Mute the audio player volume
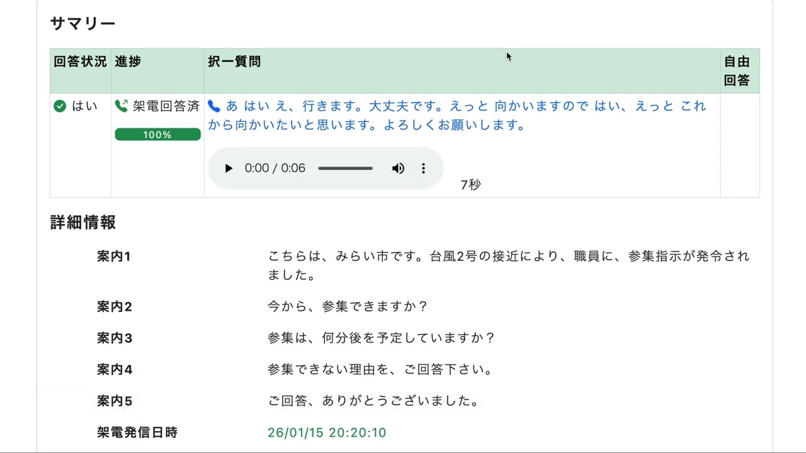This screenshot has height=453, width=806. 398,169
